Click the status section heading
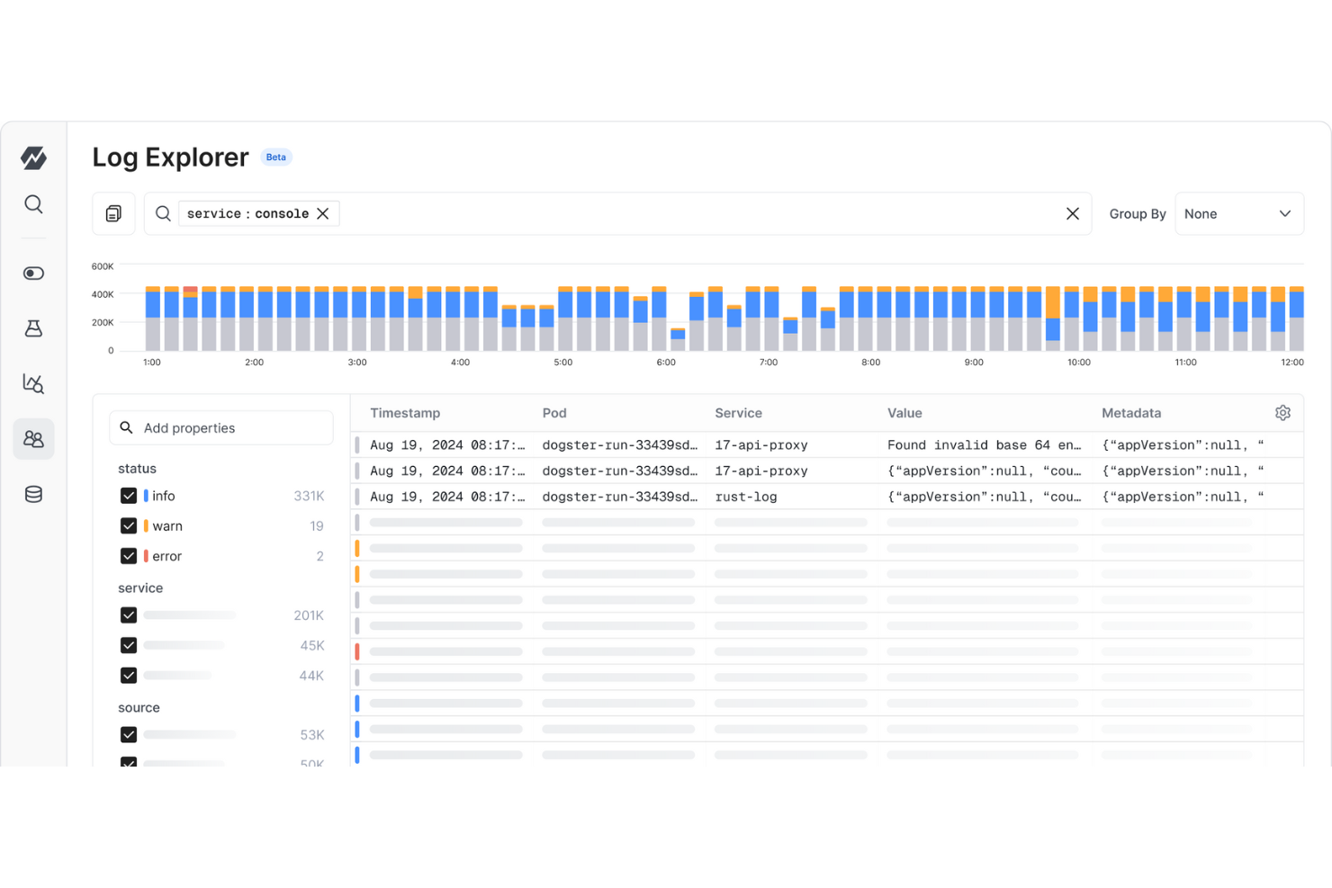The width and height of the screenshot is (1332, 888). pos(137,468)
